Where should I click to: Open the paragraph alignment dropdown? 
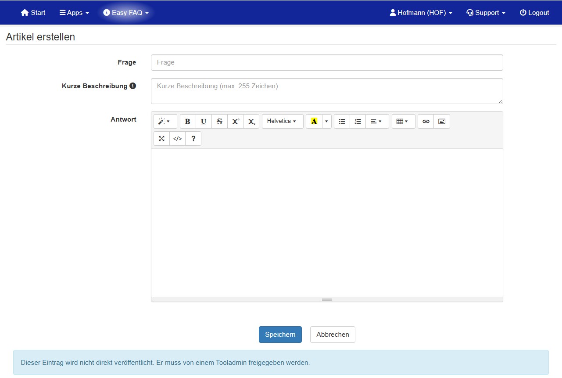point(377,122)
